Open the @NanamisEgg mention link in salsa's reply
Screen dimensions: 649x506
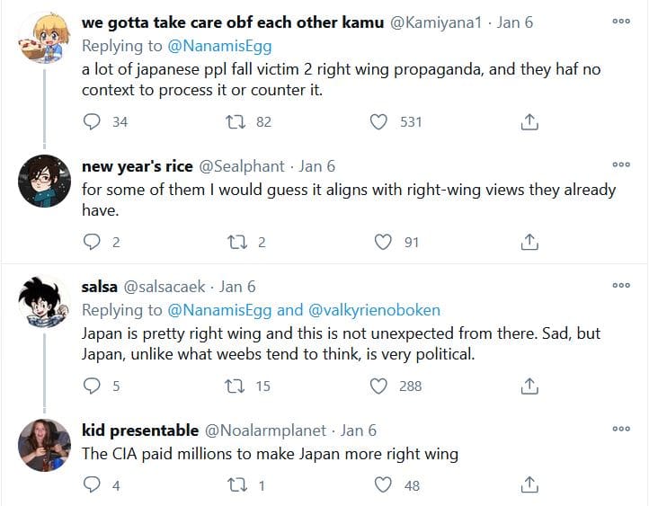pos(220,310)
